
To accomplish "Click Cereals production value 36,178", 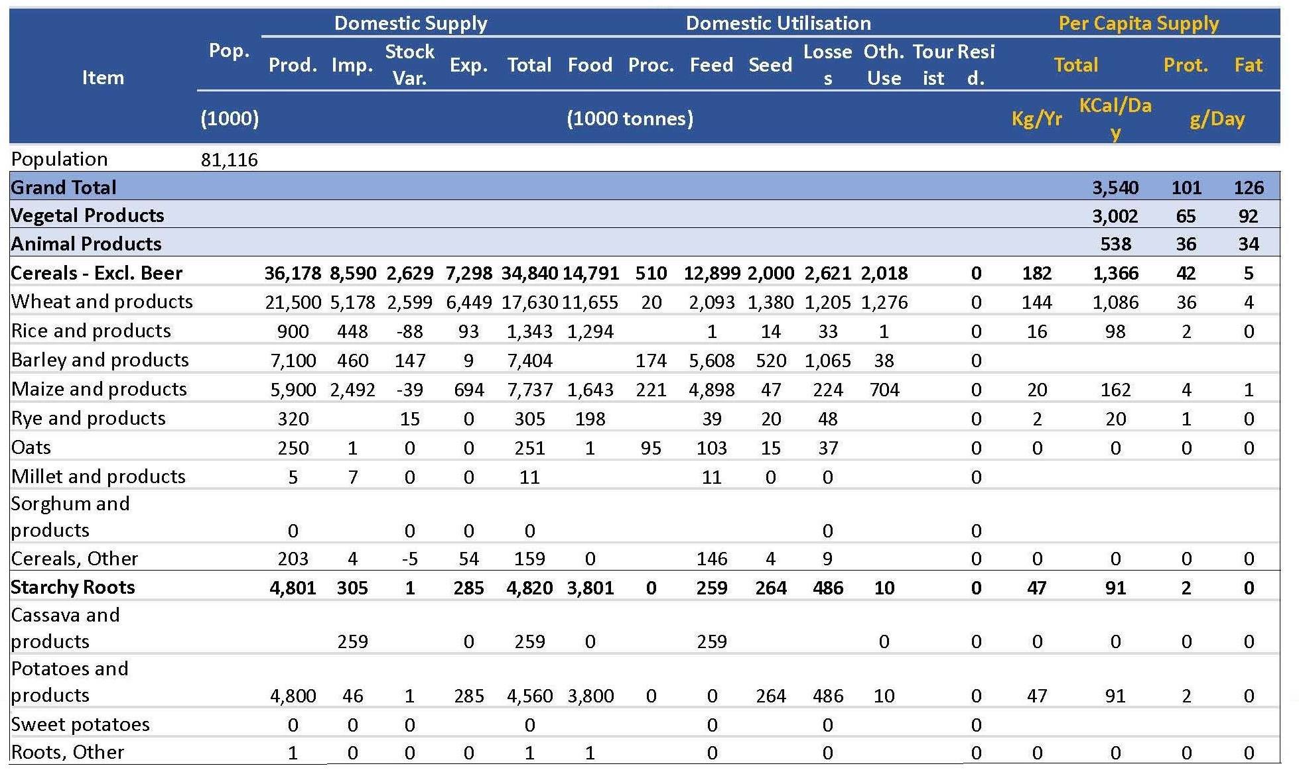I will tap(293, 273).
